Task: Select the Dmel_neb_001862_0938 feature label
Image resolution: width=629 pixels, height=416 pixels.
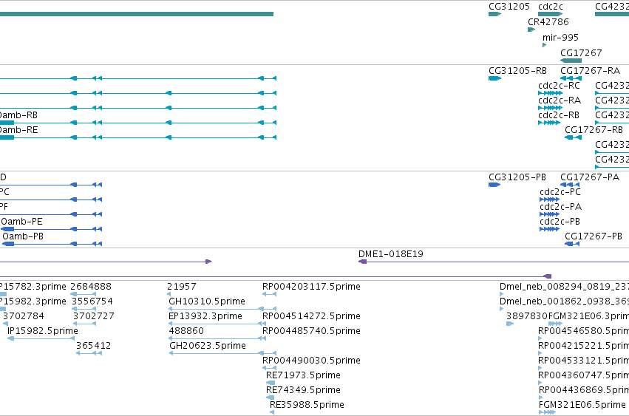Action: tap(564, 301)
